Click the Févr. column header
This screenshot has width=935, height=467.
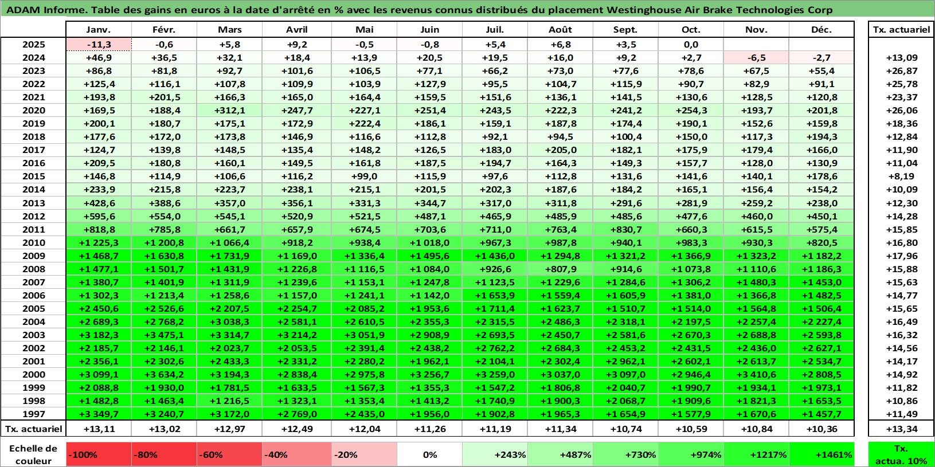pyautogui.click(x=164, y=30)
